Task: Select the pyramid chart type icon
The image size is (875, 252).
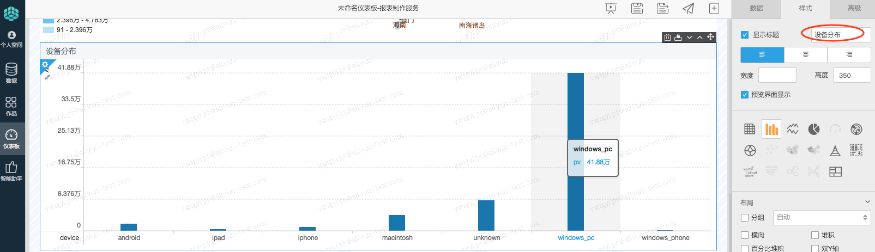Action: (835, 151)
